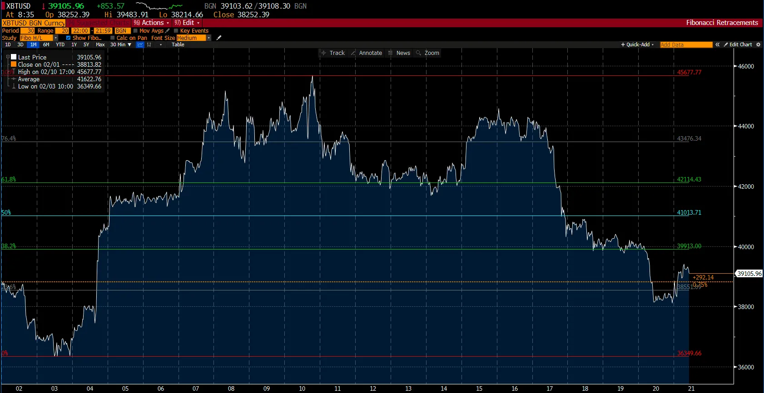Click the Edit Chart button
764x393 pixels.
[x=738, y=44]
